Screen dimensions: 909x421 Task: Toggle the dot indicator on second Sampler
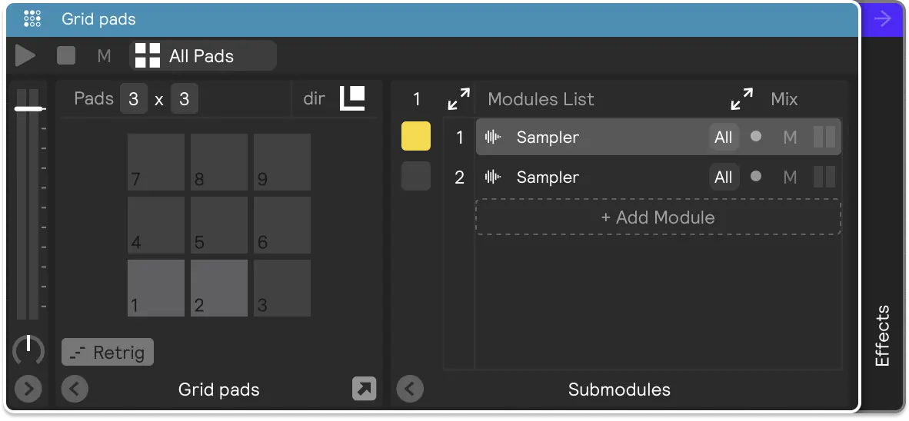coord(756,176)
